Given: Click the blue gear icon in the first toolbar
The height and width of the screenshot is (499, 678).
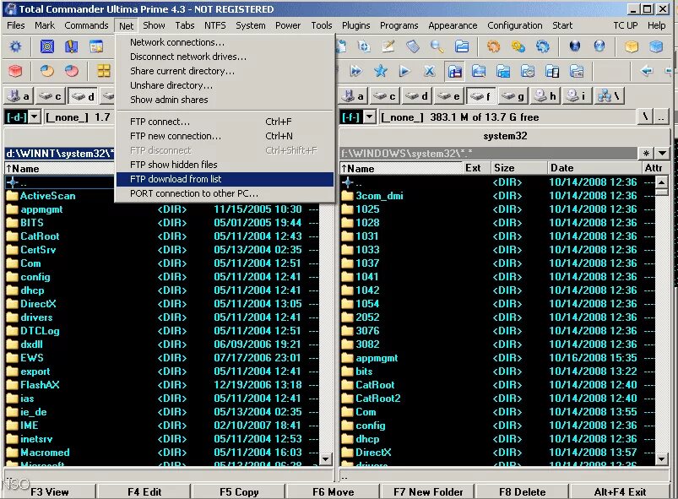Looking at the screenshot, I should pos(15,46).
